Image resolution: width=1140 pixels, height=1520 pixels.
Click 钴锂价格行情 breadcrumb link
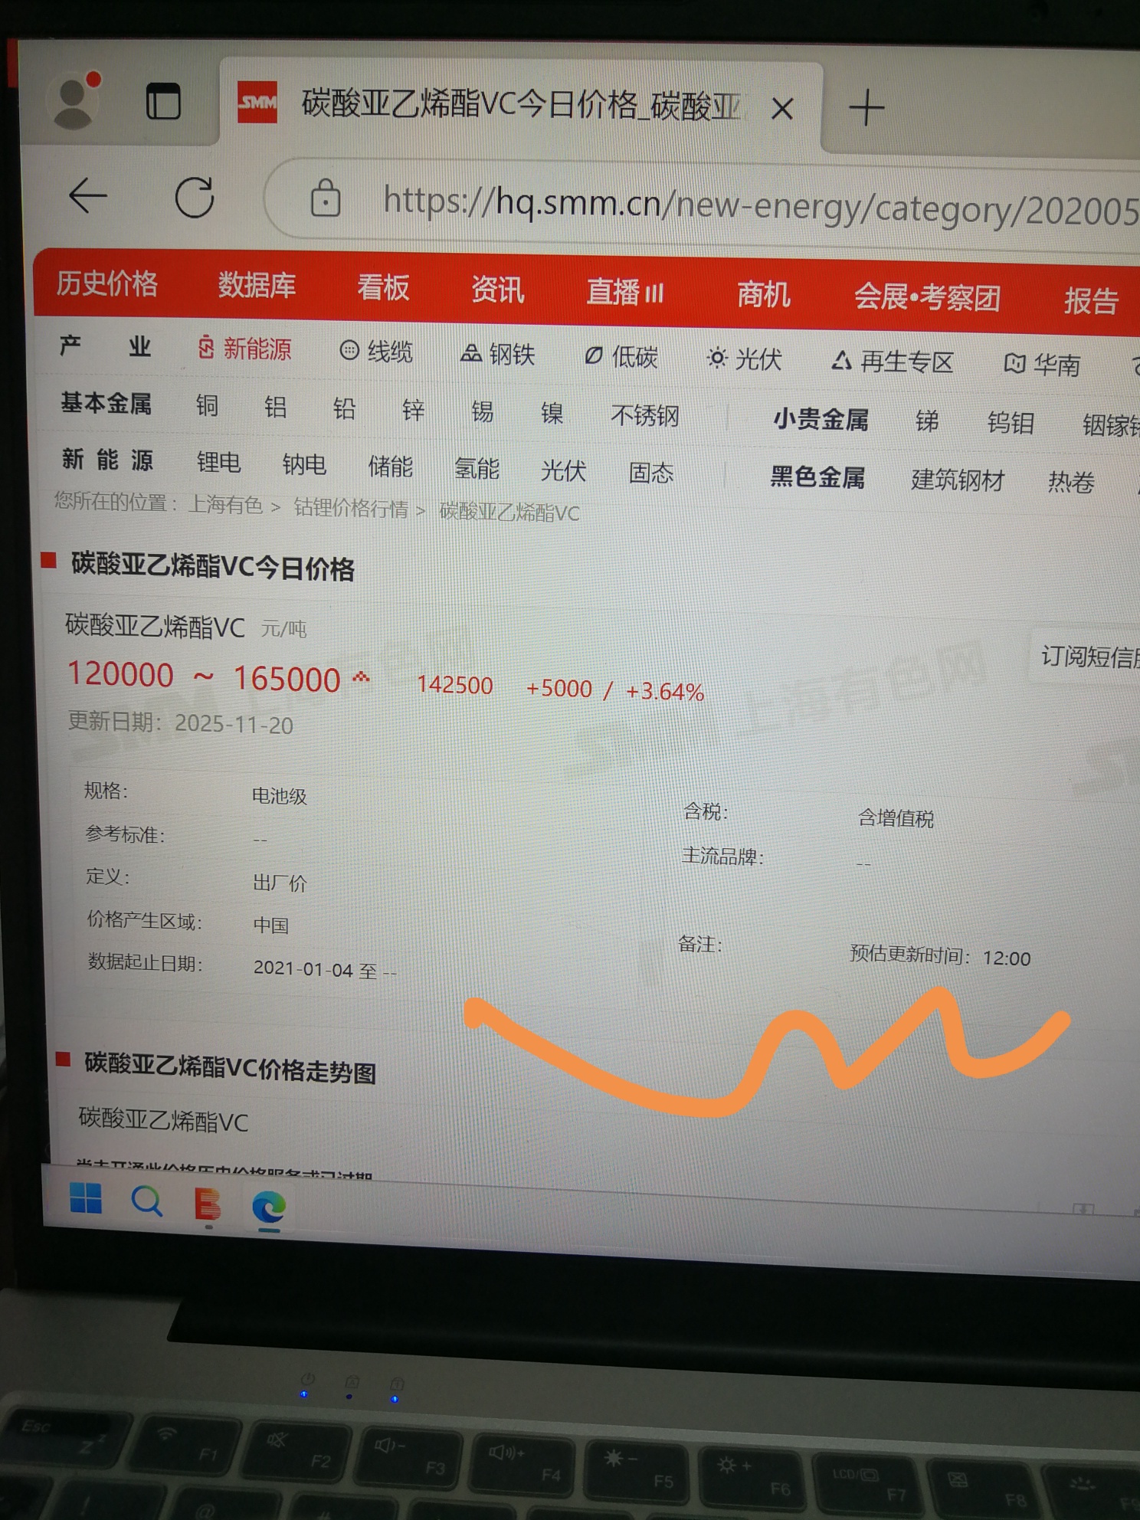(351, 507)
